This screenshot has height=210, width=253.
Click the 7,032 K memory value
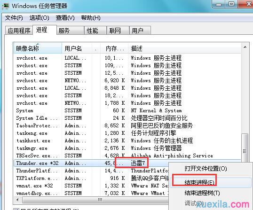(x=115, y=193)
